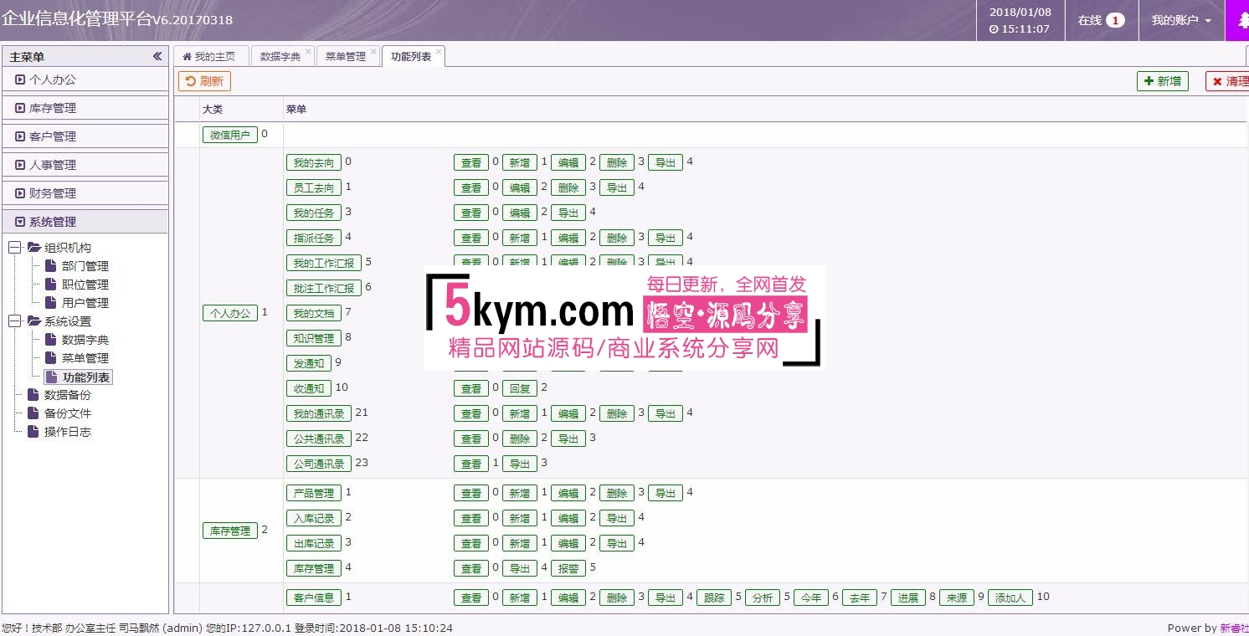Click the 指派任务 menu tag
The height and width of the screenshot is (636, 1249).
(313, 238)
